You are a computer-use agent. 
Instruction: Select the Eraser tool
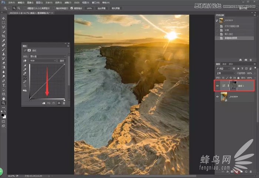(3, 63)
